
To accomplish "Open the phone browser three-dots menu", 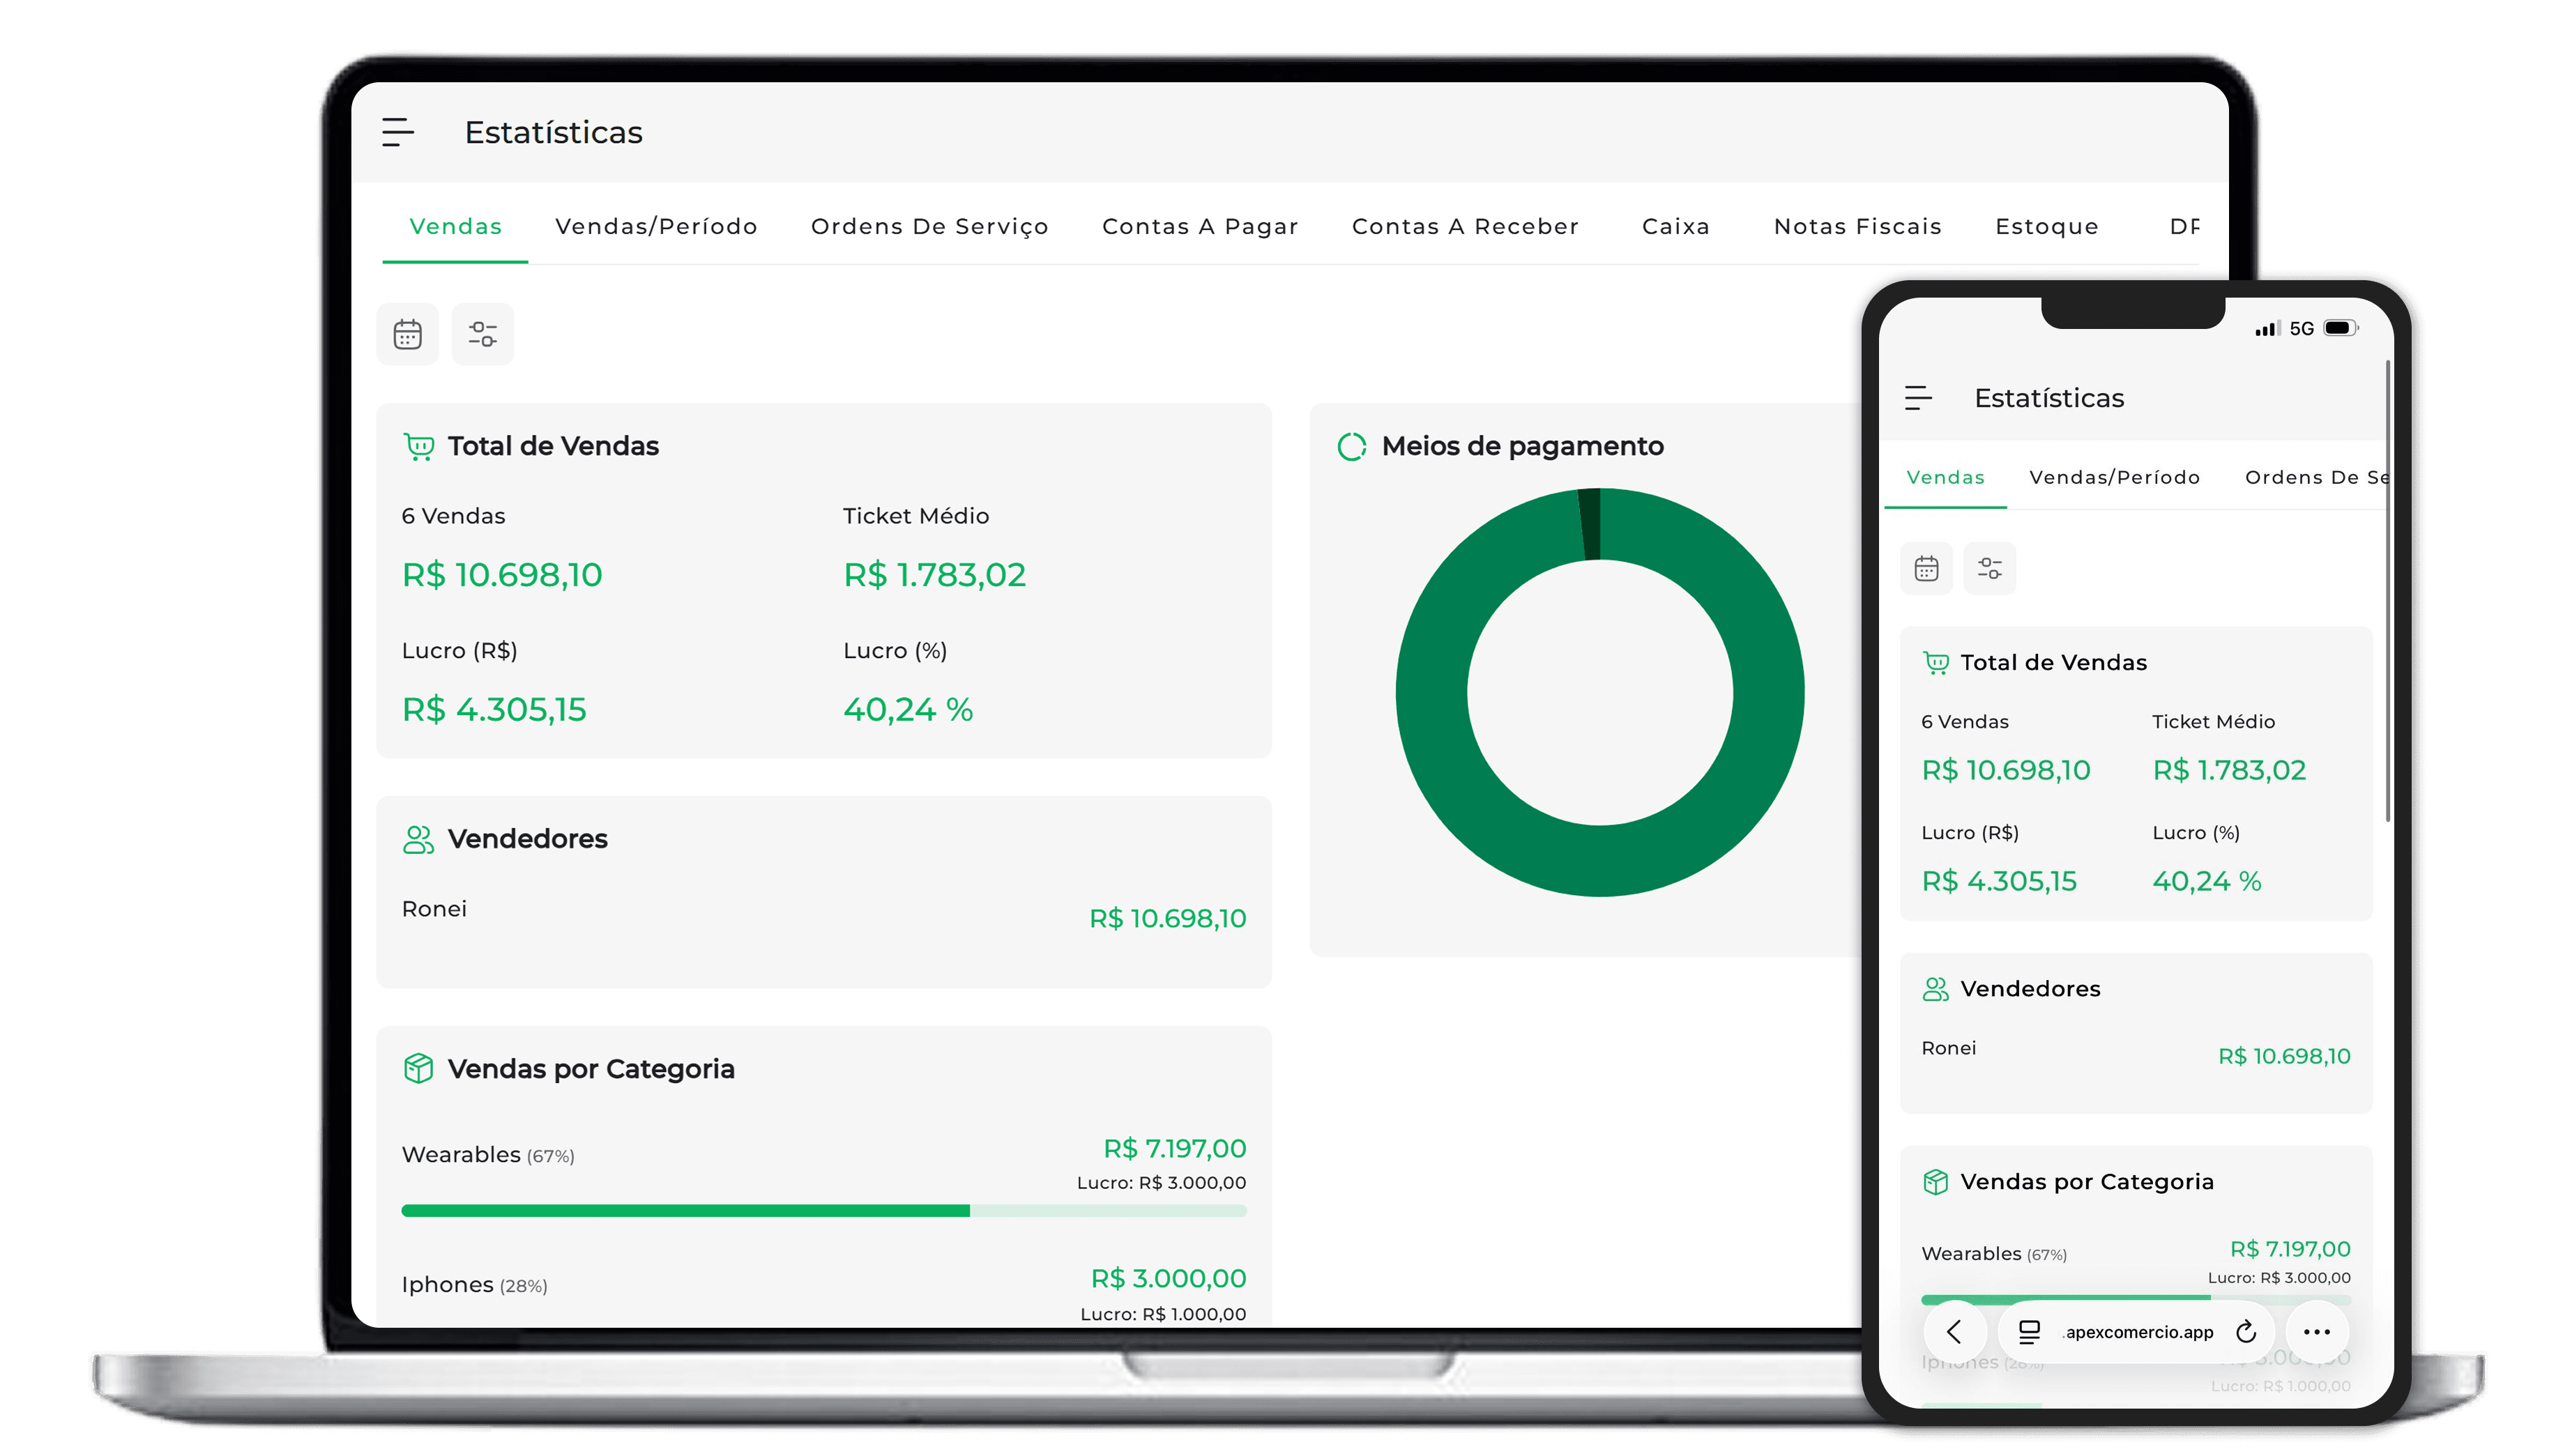I will (x=2317, y=1332).
